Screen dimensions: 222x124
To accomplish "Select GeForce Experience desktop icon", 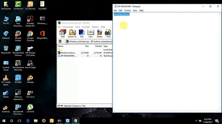I will click(18, 95).
